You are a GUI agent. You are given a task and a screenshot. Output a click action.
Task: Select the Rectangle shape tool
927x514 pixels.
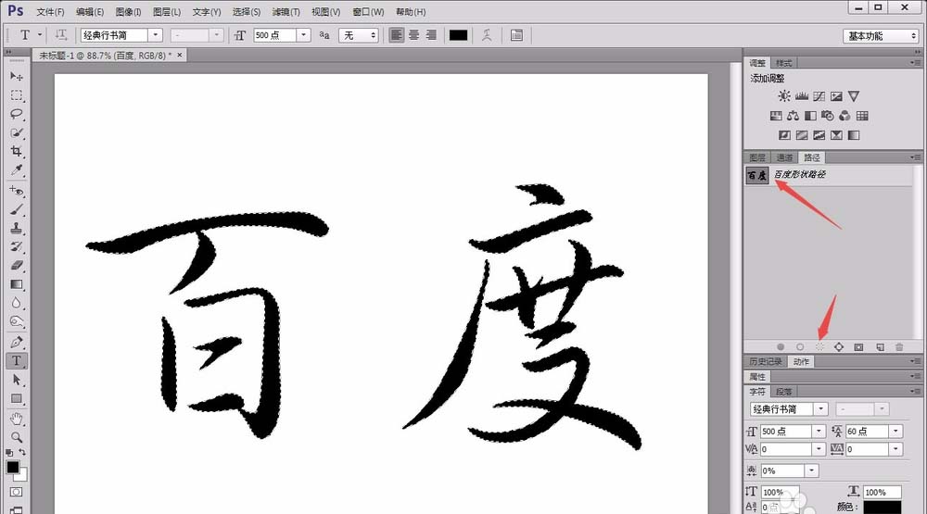tap(17, 399)
